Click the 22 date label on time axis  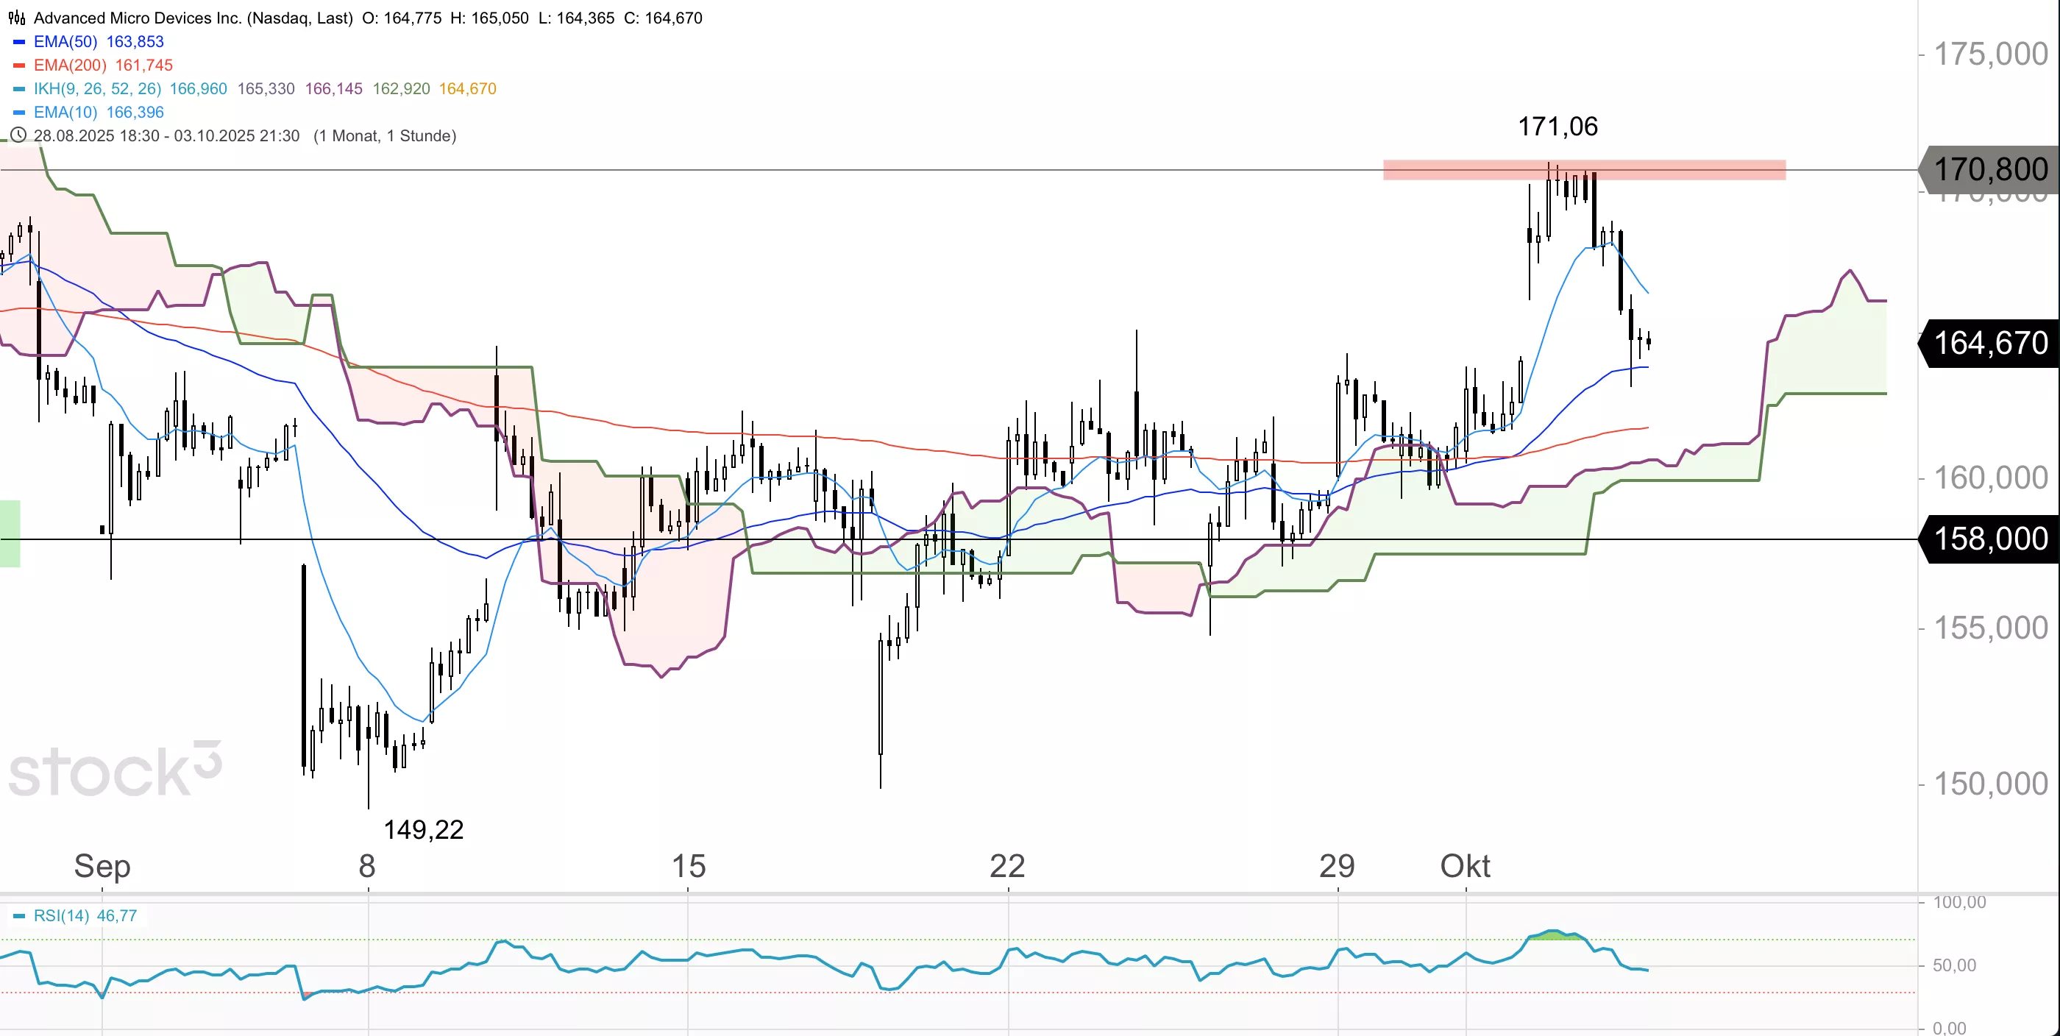click(1006, 865)
